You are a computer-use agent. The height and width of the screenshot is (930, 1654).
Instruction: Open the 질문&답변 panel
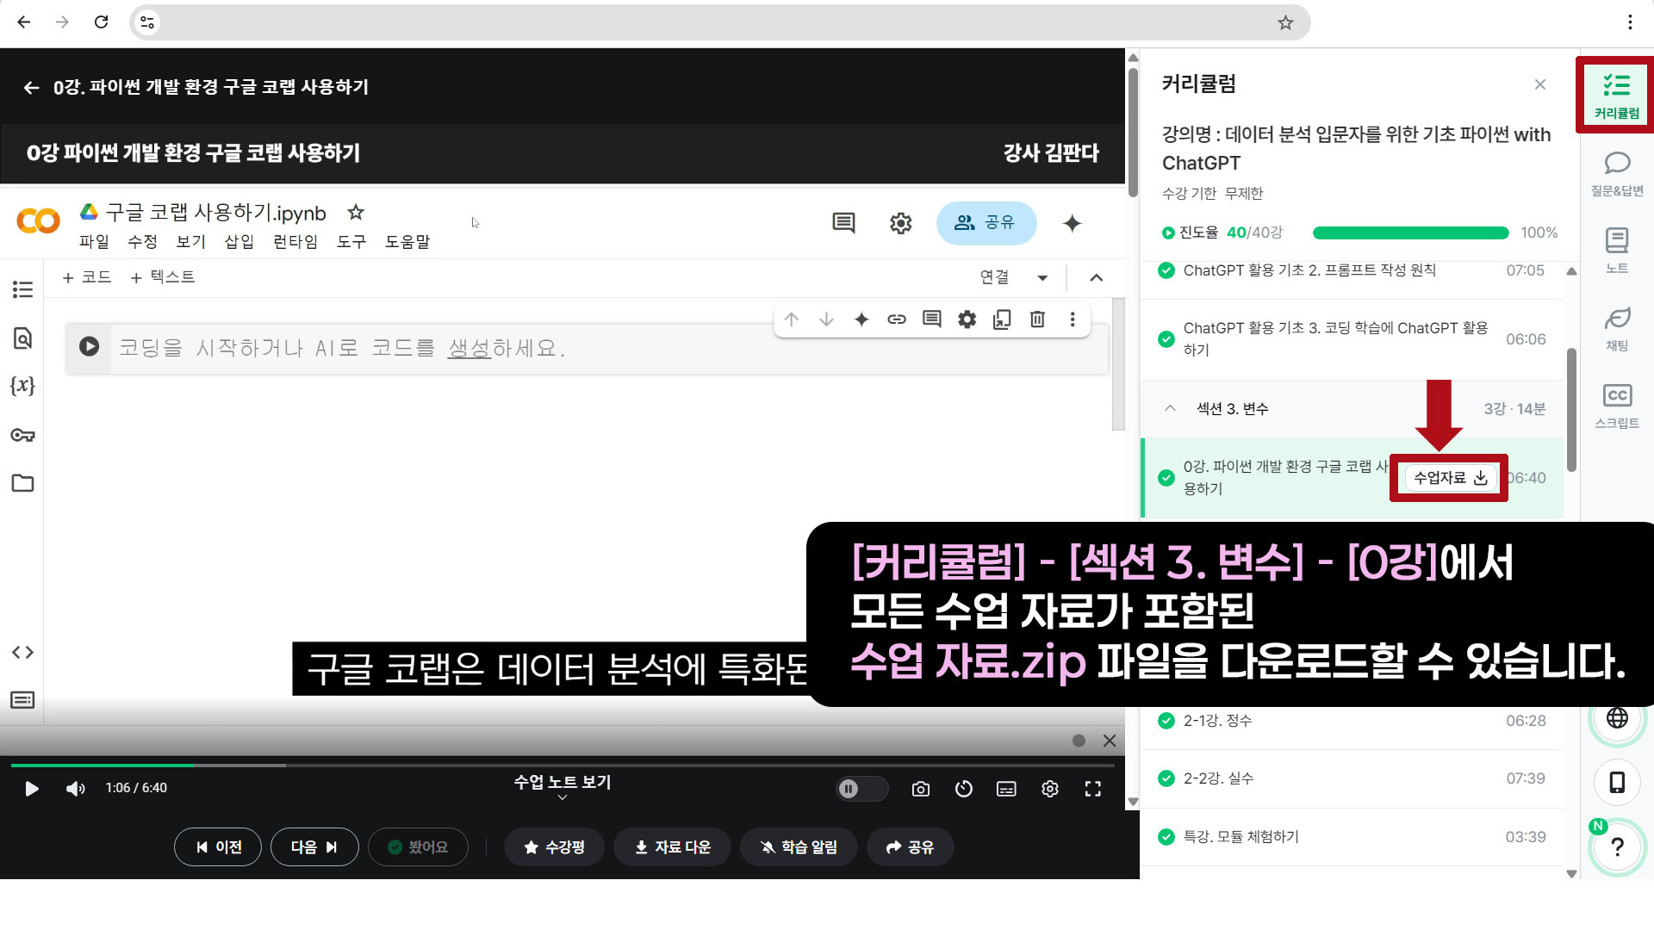point(1616,174)
